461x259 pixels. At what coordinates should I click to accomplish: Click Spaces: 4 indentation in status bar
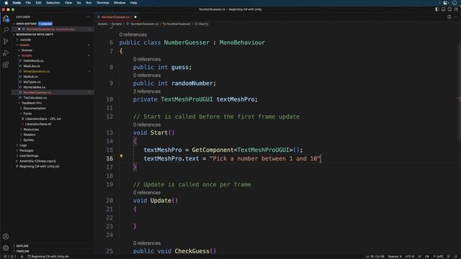click(395, 256)
